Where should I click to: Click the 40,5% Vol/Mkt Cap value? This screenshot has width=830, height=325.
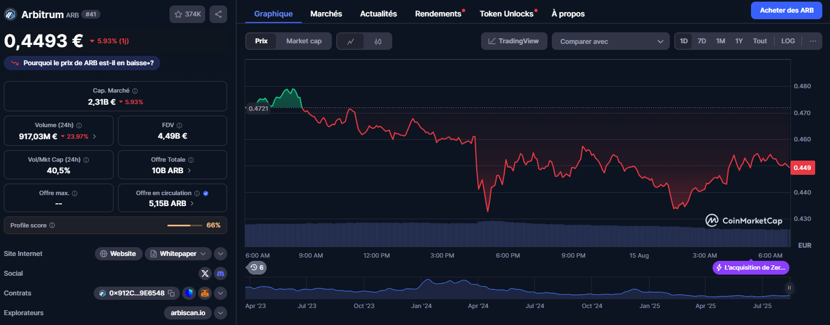(59, 170)
